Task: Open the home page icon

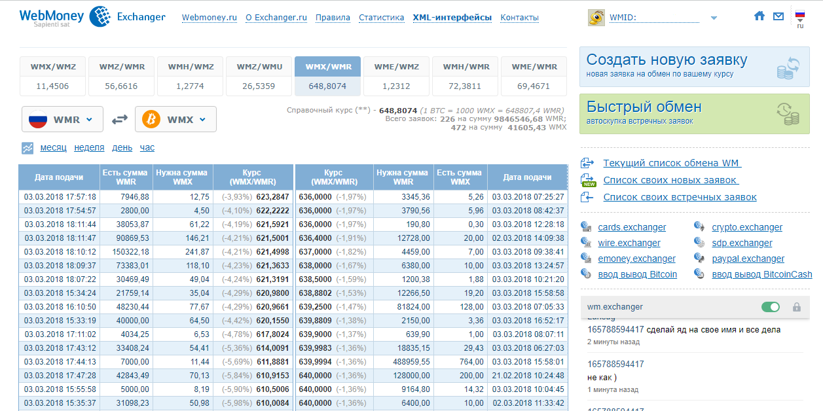Action: tap(759, 16)
